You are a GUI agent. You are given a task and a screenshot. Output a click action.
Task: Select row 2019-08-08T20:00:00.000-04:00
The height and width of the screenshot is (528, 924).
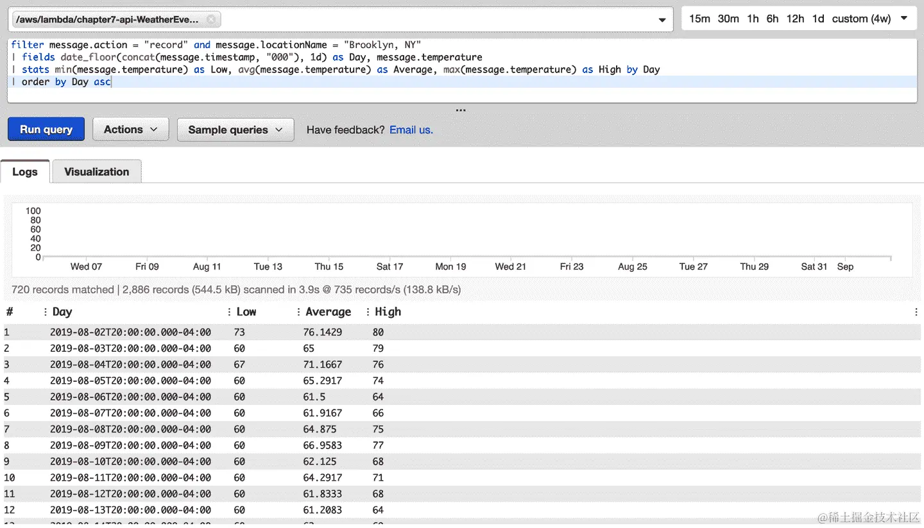(462, 429)
